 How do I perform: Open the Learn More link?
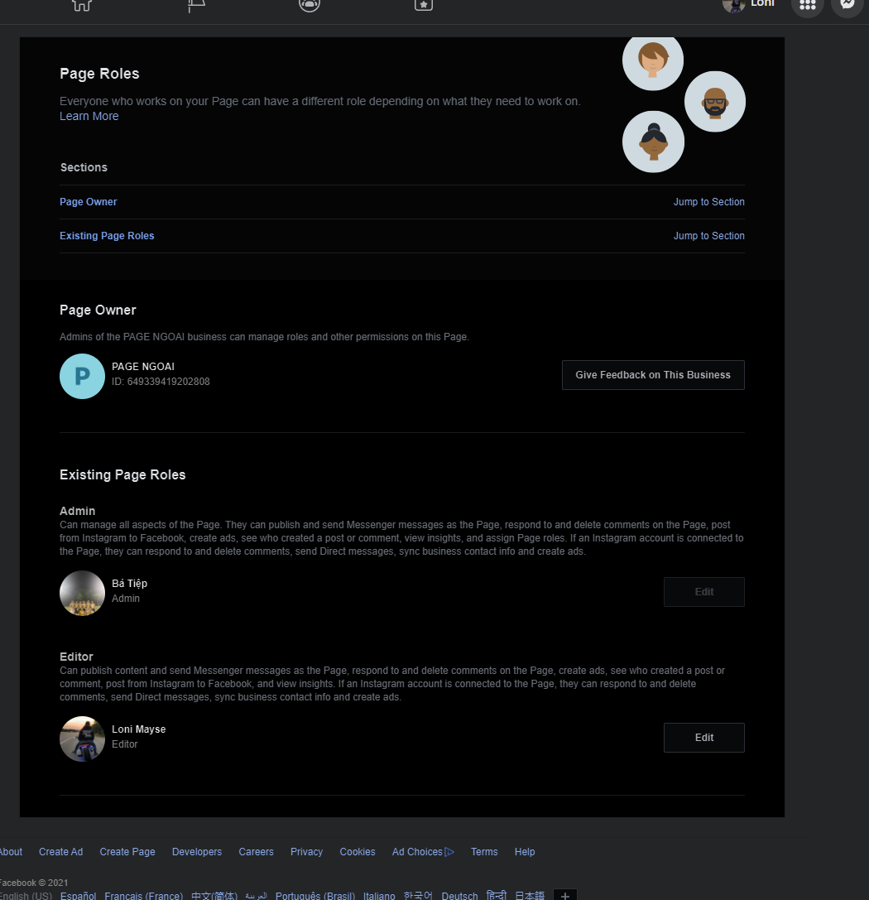89,116
